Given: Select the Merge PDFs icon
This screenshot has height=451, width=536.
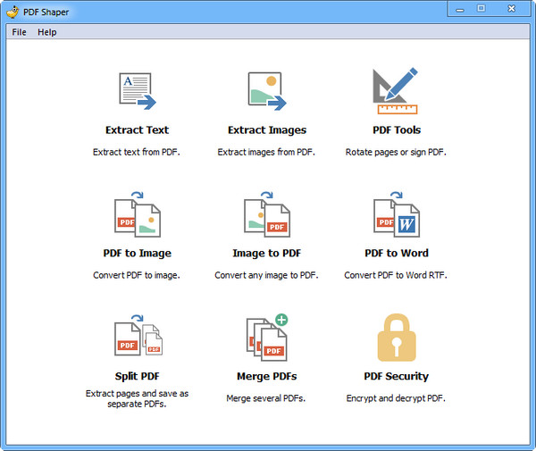Looking at the screenshot, I should pyautogui.click(x=266, y=338).
